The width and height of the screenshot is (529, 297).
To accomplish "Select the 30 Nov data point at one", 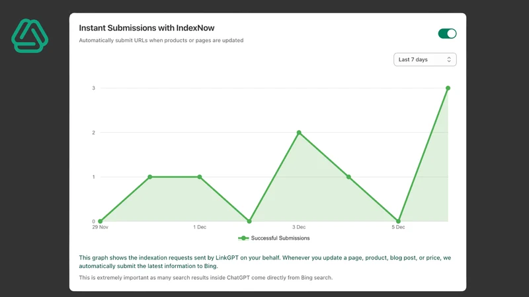I will pos(150,177).
